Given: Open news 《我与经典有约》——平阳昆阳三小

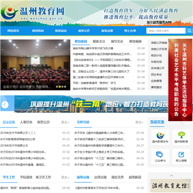Looking at the screenshot, I should click(x=102, y=60).
